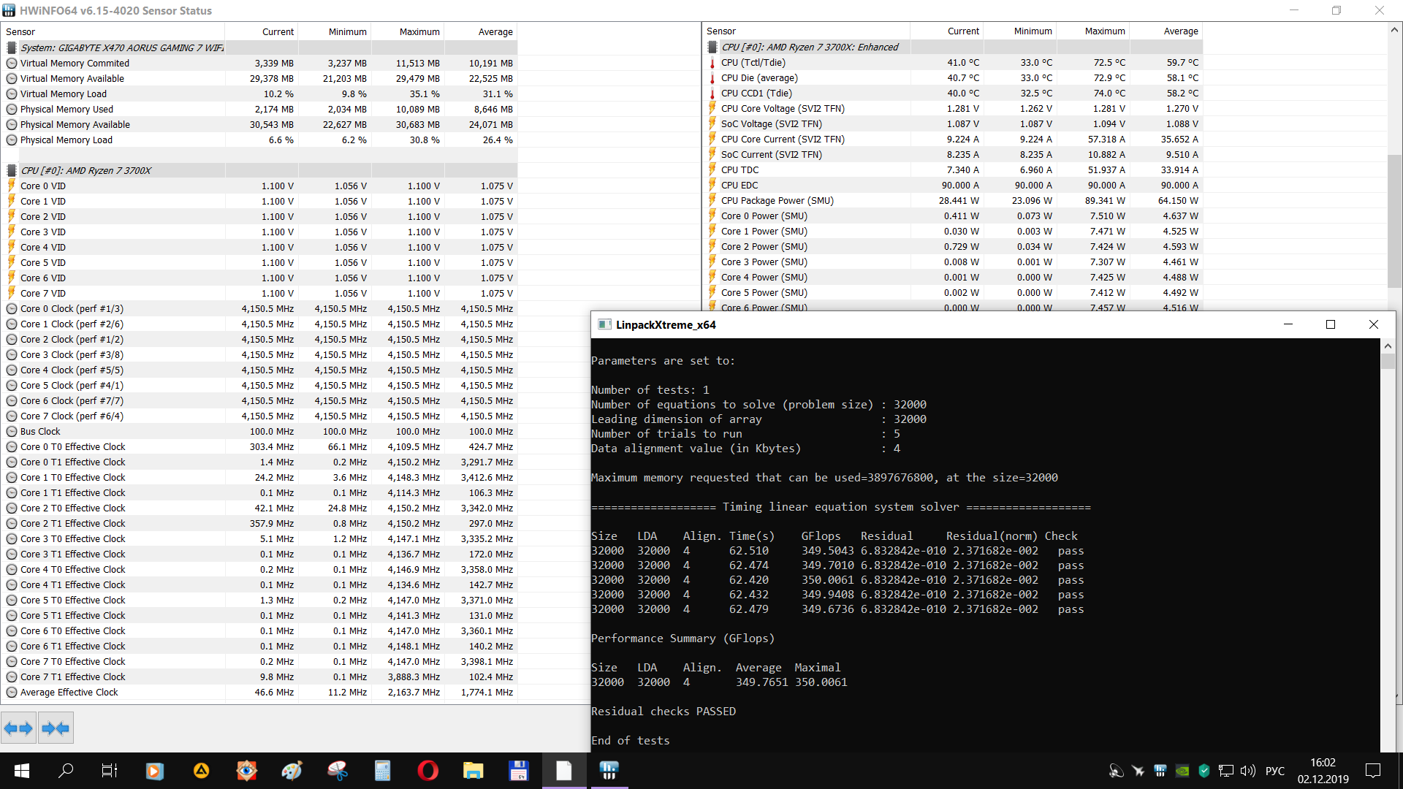Click the volume speaker tray icon
1403x789 pixels.
coord(1247,771)
